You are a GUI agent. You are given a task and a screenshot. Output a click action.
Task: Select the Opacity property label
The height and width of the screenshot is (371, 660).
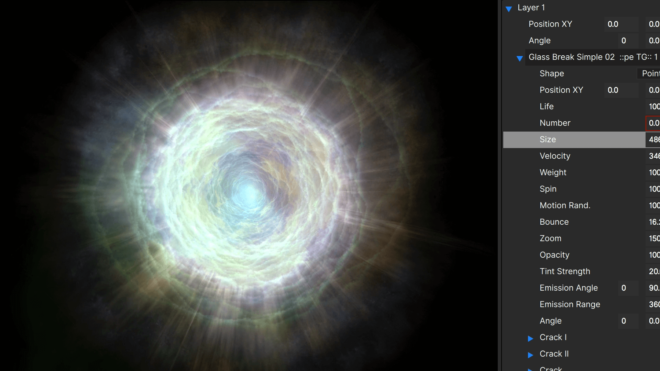554,255
